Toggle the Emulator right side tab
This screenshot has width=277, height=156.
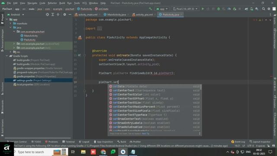click(275, 102)
